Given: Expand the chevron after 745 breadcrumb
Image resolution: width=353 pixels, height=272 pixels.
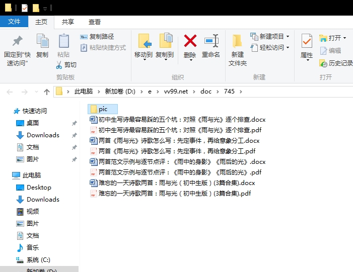Looking at the screenshot, I should click(x=241, y=92).
